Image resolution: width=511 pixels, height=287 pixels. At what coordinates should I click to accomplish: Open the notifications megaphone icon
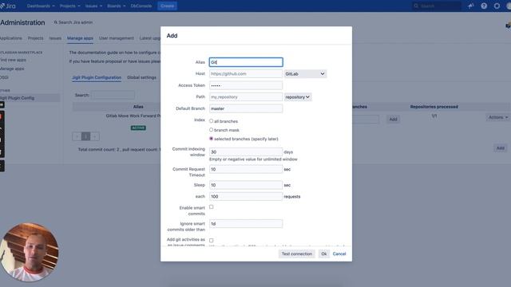pos(471,6)
